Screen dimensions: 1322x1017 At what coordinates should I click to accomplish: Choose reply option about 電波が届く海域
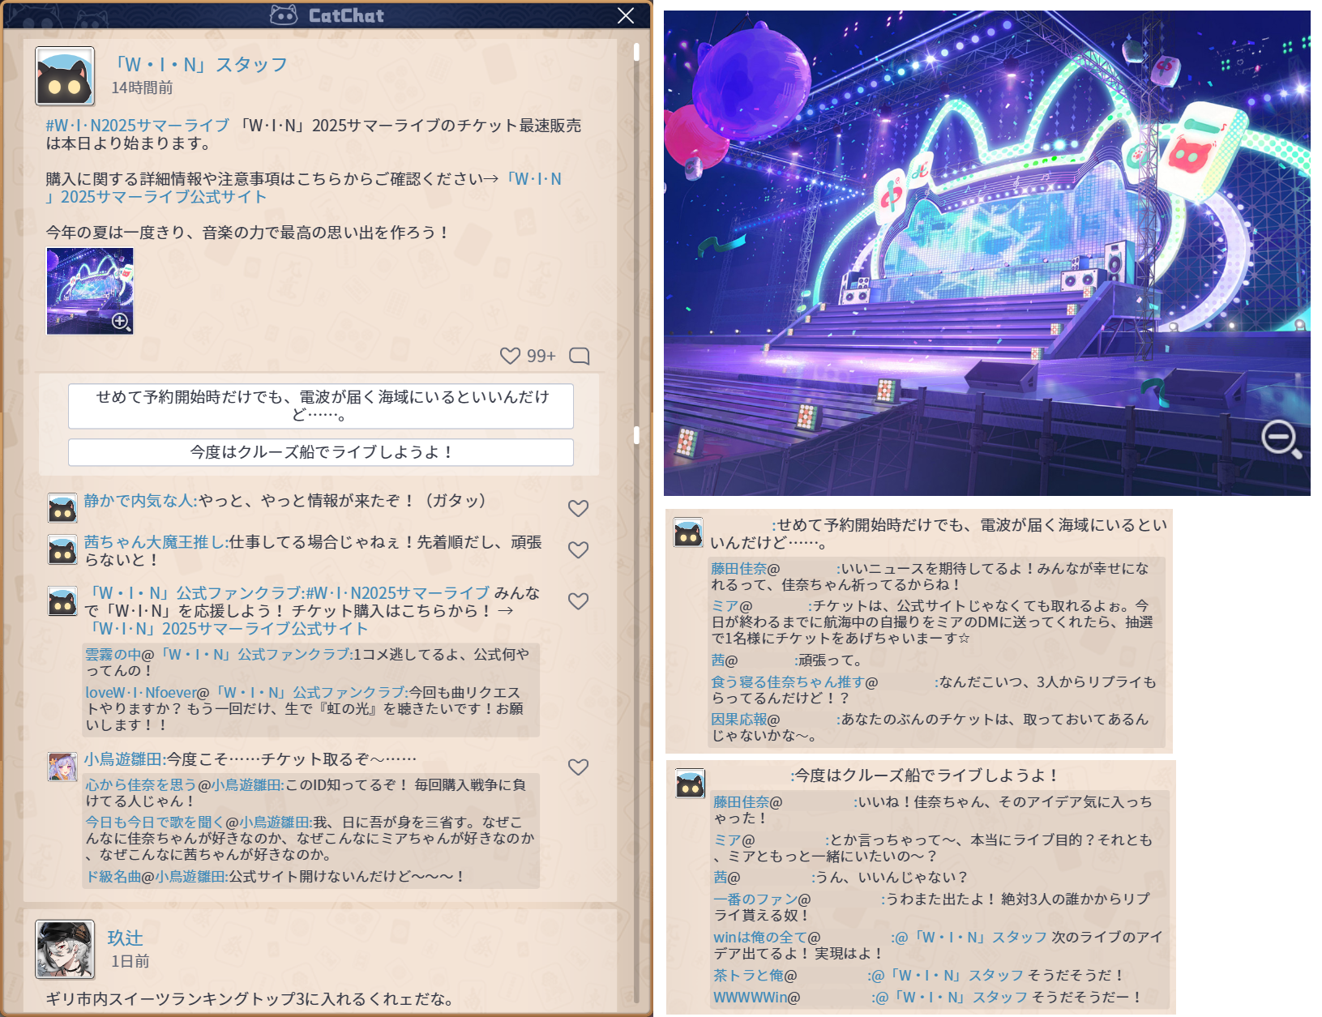click(320, 405)
